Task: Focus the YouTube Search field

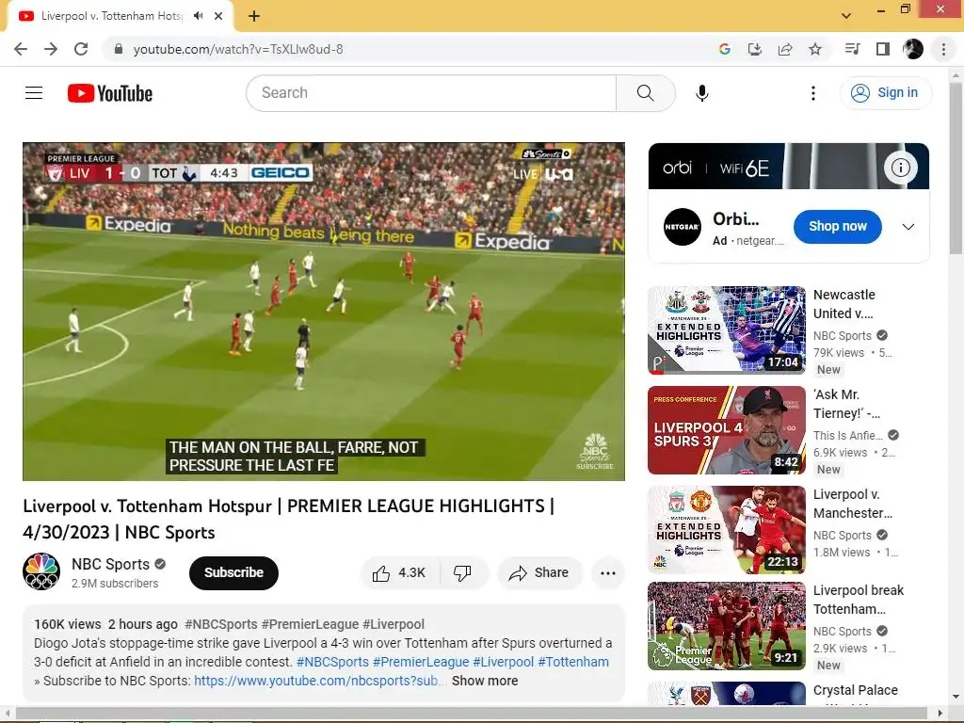Action: coord(431,93)
